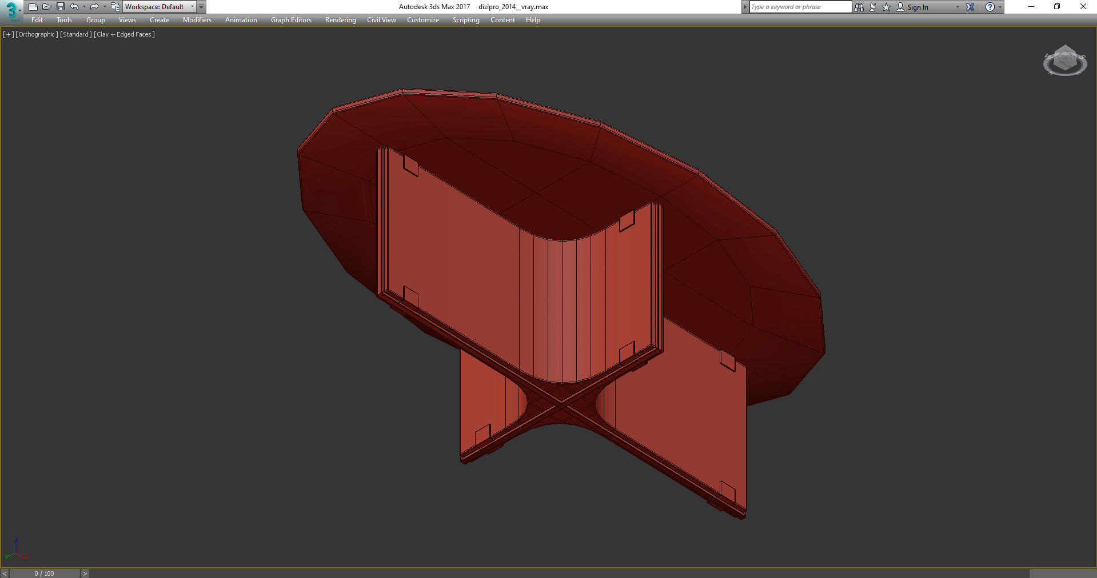Open the Views menu
1097x578 pixels.
click(127, 20)
